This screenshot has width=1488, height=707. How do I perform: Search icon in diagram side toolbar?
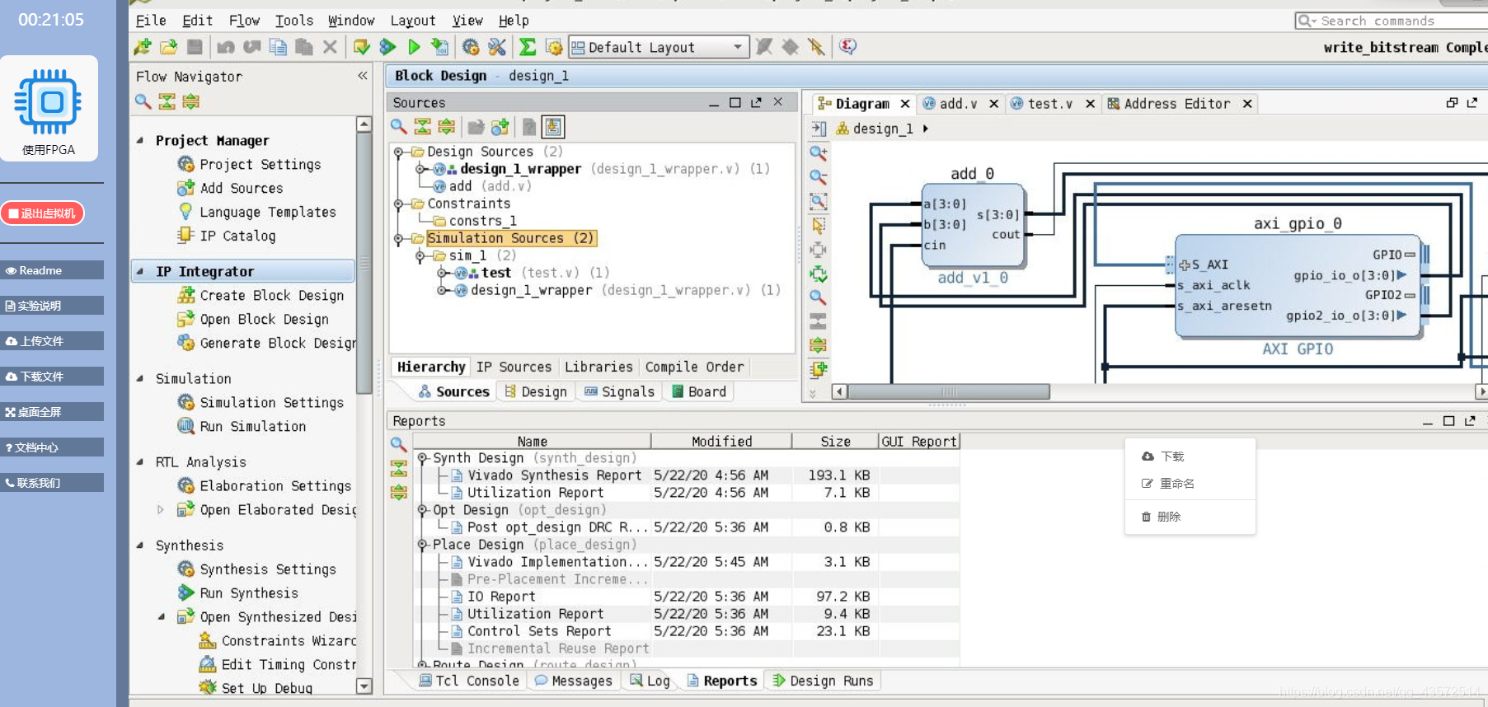coord(818,297)
